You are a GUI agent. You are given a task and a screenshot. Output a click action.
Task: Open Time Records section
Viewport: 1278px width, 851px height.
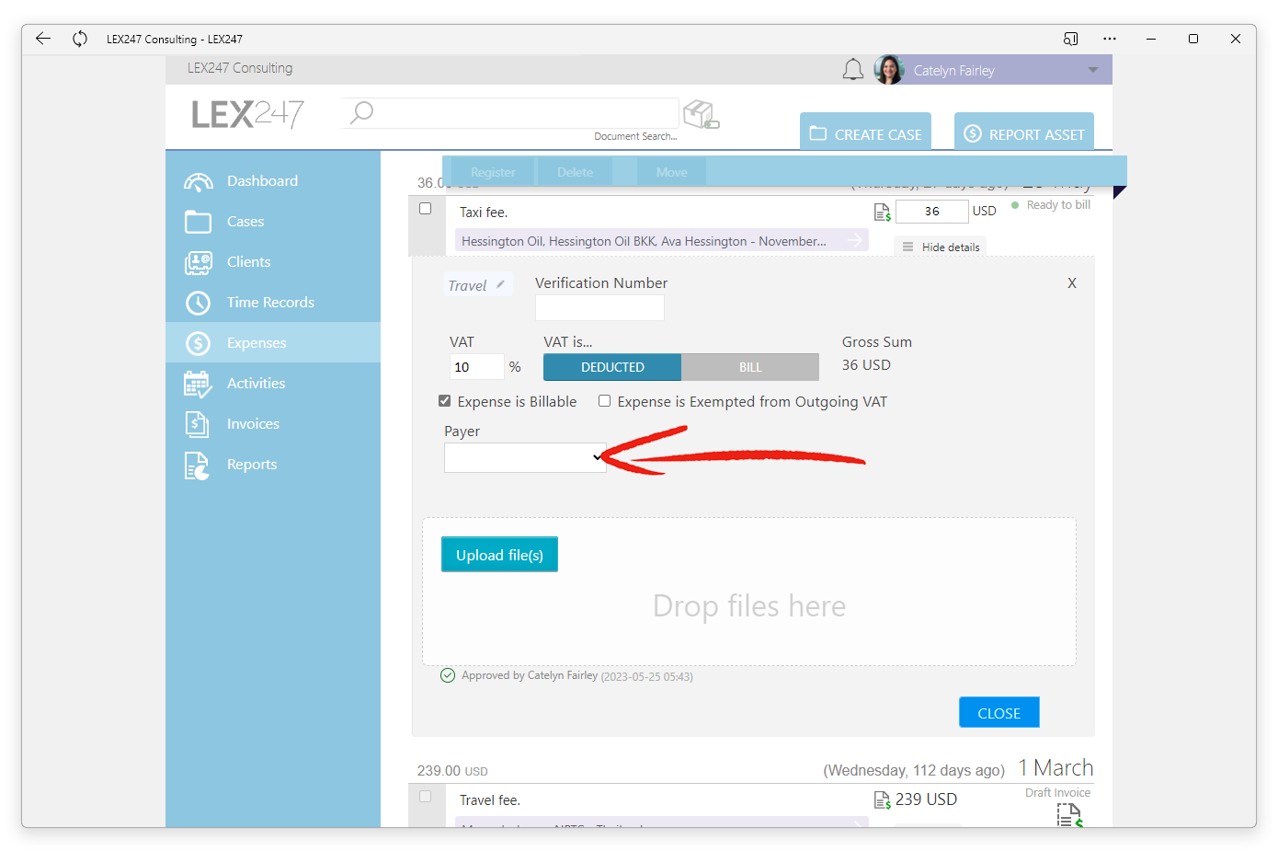pyautogui.click(x=272, y=303)
